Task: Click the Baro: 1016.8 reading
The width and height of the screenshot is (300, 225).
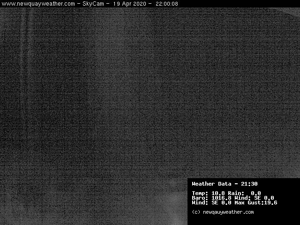Action: pos(211,198)
